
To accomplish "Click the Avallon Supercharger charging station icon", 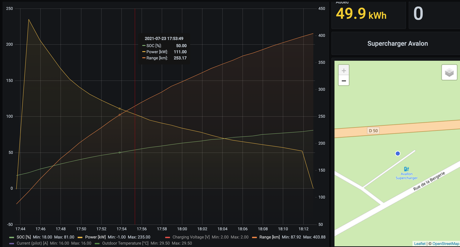I will click(406, 169).
